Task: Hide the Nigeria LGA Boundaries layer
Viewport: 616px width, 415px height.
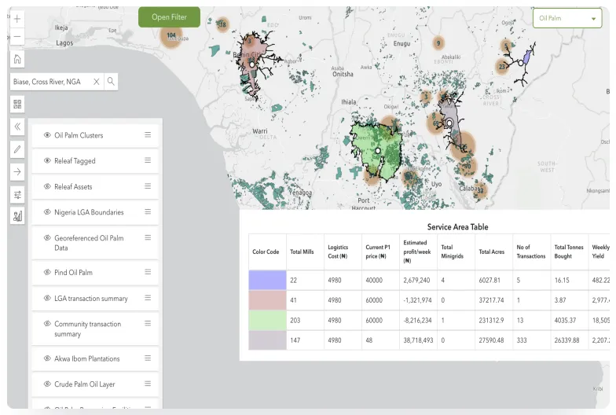Action: coord(47,212)
